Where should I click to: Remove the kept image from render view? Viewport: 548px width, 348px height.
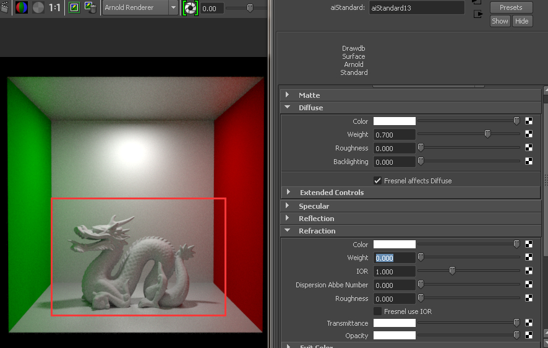point(90,7)
